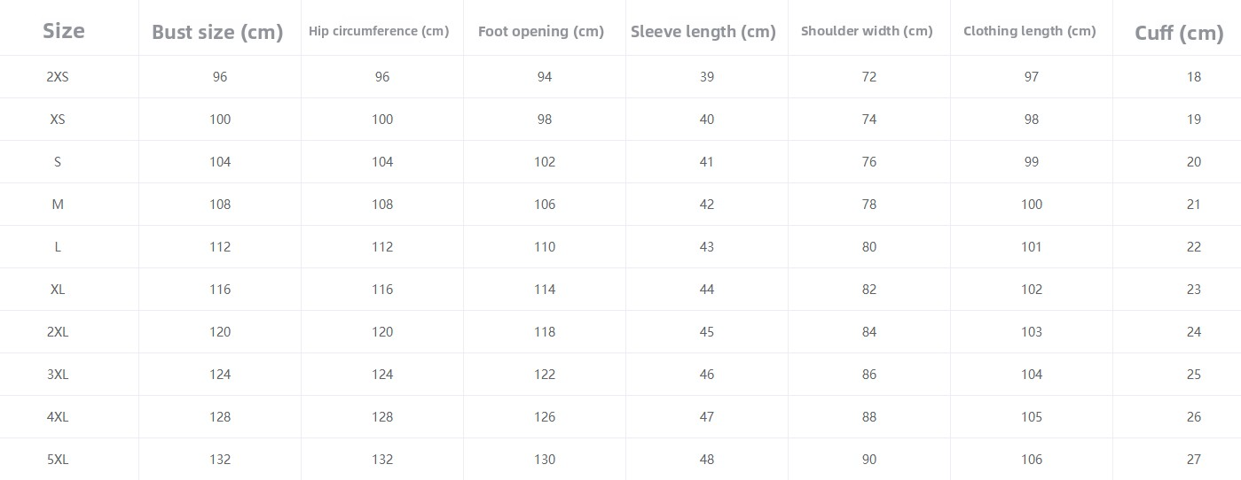Click the Foot opening (cm) header

[x=541, y=31]
